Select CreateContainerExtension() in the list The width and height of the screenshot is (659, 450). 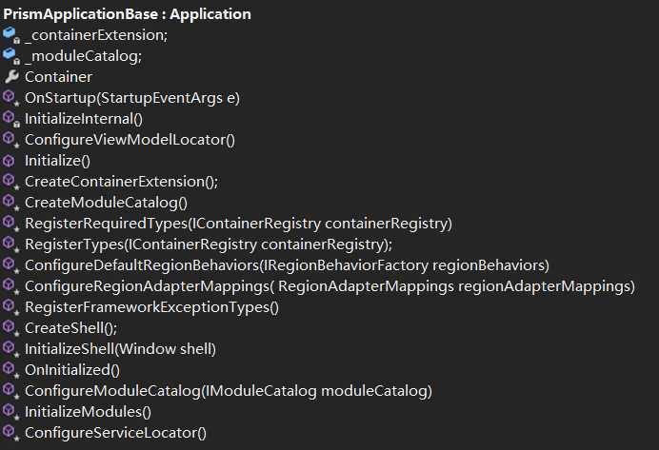pyautogui.click(x=122, y=182)
